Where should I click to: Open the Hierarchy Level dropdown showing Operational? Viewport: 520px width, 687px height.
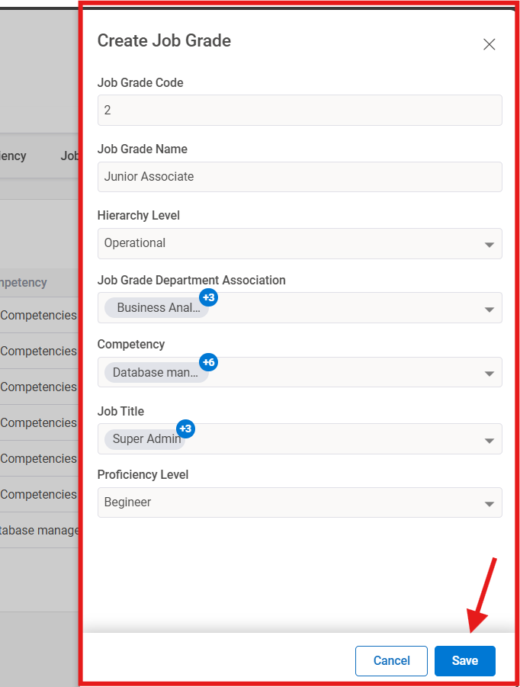tap(300, 244)
